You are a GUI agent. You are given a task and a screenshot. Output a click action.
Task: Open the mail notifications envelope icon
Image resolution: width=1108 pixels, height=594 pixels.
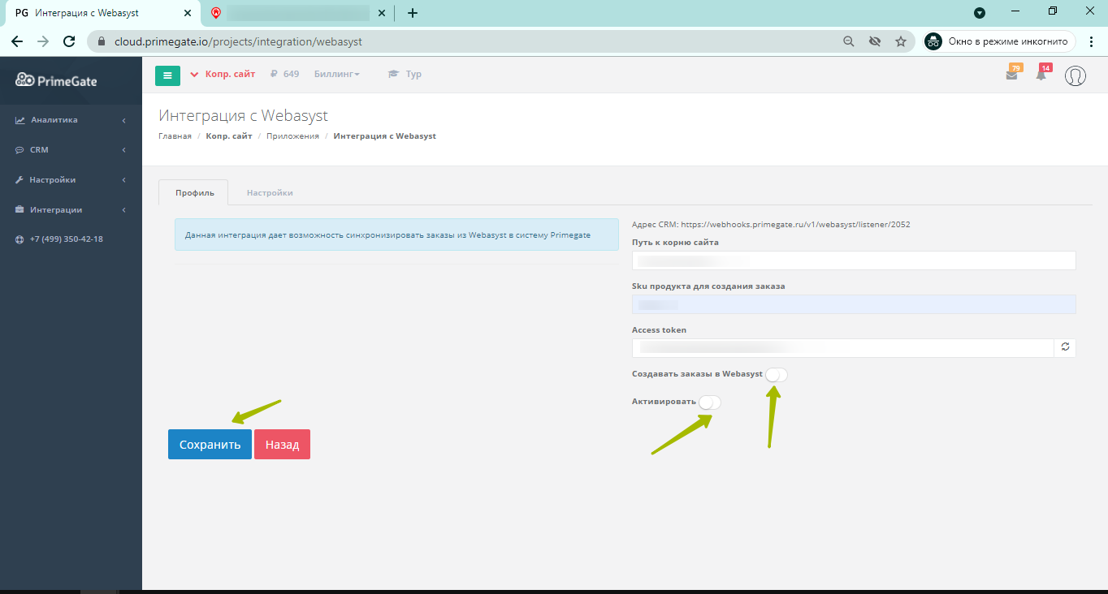(x=1011, y=75)
